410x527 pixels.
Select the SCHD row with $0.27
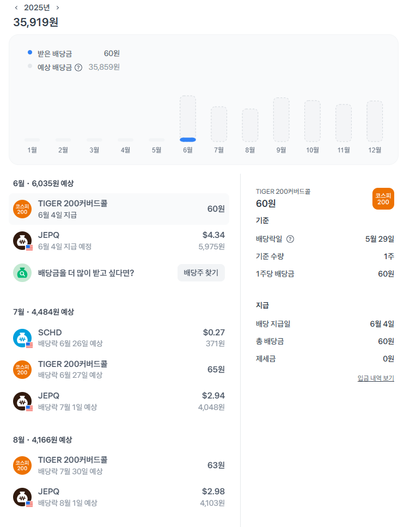[x=119, y=338]
